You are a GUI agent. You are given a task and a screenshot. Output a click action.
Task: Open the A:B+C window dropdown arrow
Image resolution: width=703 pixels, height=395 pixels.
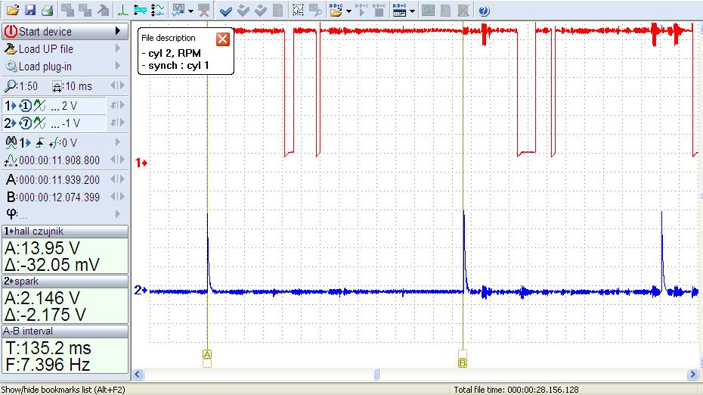[x=412, y=11]
